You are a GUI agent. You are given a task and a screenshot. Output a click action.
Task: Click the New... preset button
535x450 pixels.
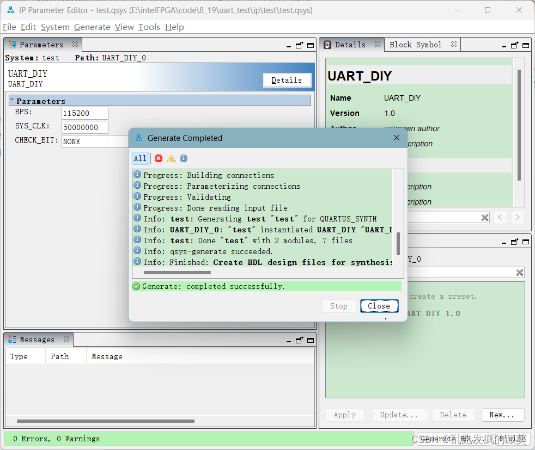click(x=503, y=415)
